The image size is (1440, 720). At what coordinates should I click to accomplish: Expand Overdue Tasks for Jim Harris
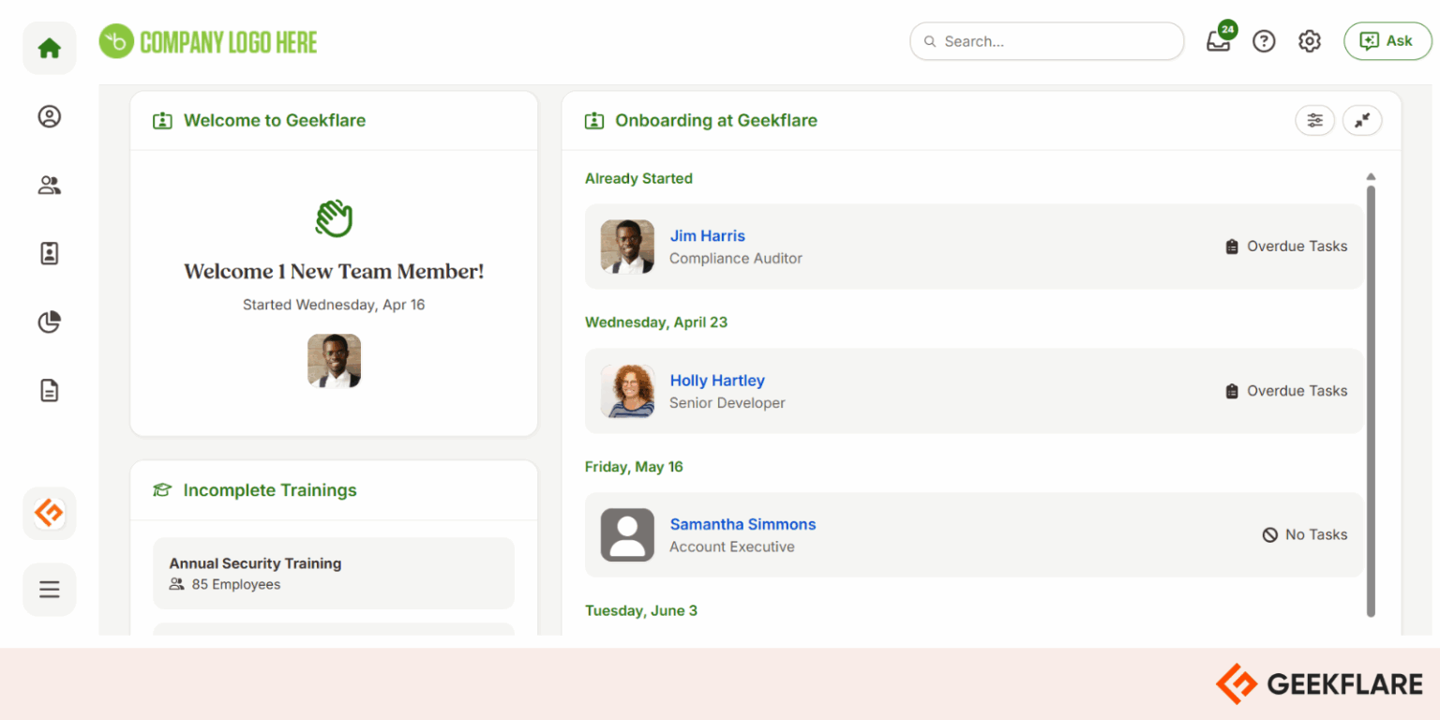click(1285, 247)
